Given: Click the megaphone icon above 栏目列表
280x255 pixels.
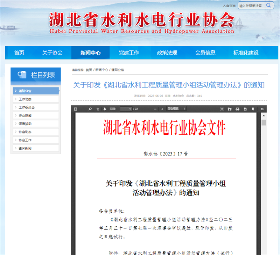Looking at the screenshot, I should click(x=21, y=74).
